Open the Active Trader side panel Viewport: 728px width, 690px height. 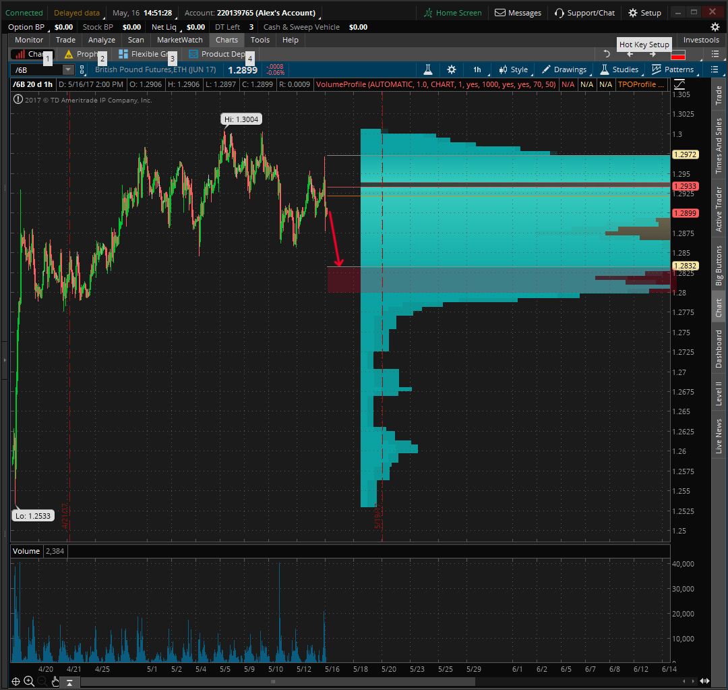point(719,209)
